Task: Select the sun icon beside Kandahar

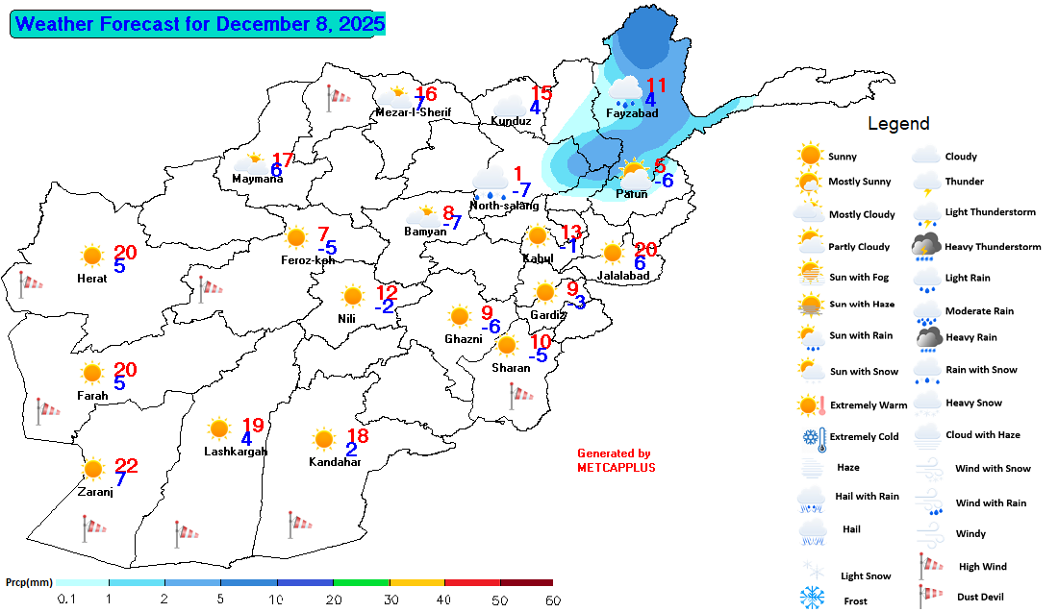Action: (324, 440)
